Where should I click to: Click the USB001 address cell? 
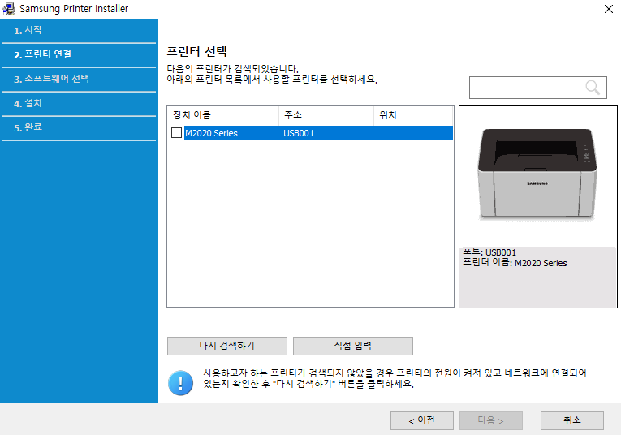299,133
